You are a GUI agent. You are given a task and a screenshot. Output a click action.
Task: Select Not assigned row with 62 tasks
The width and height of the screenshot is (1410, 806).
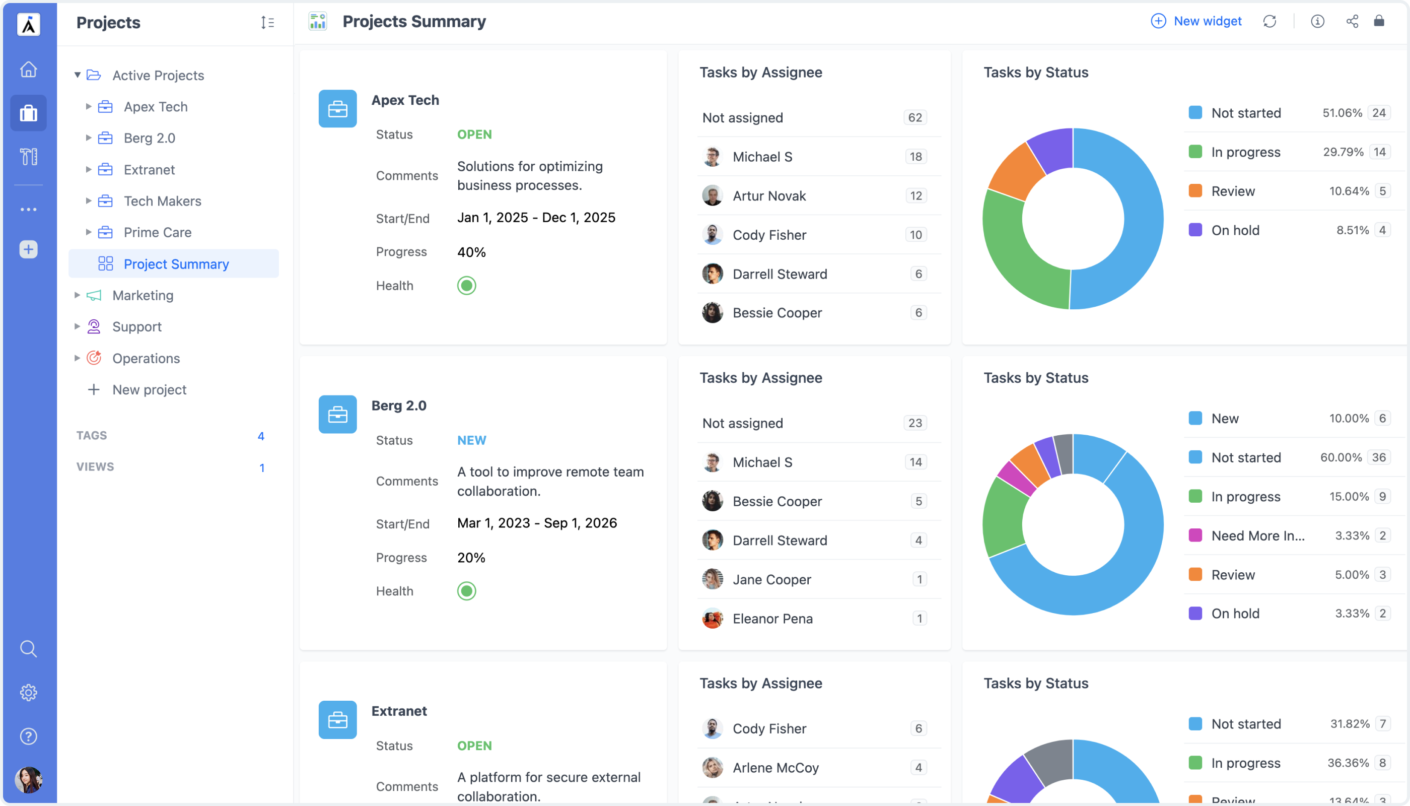click(x=819, y=118)
